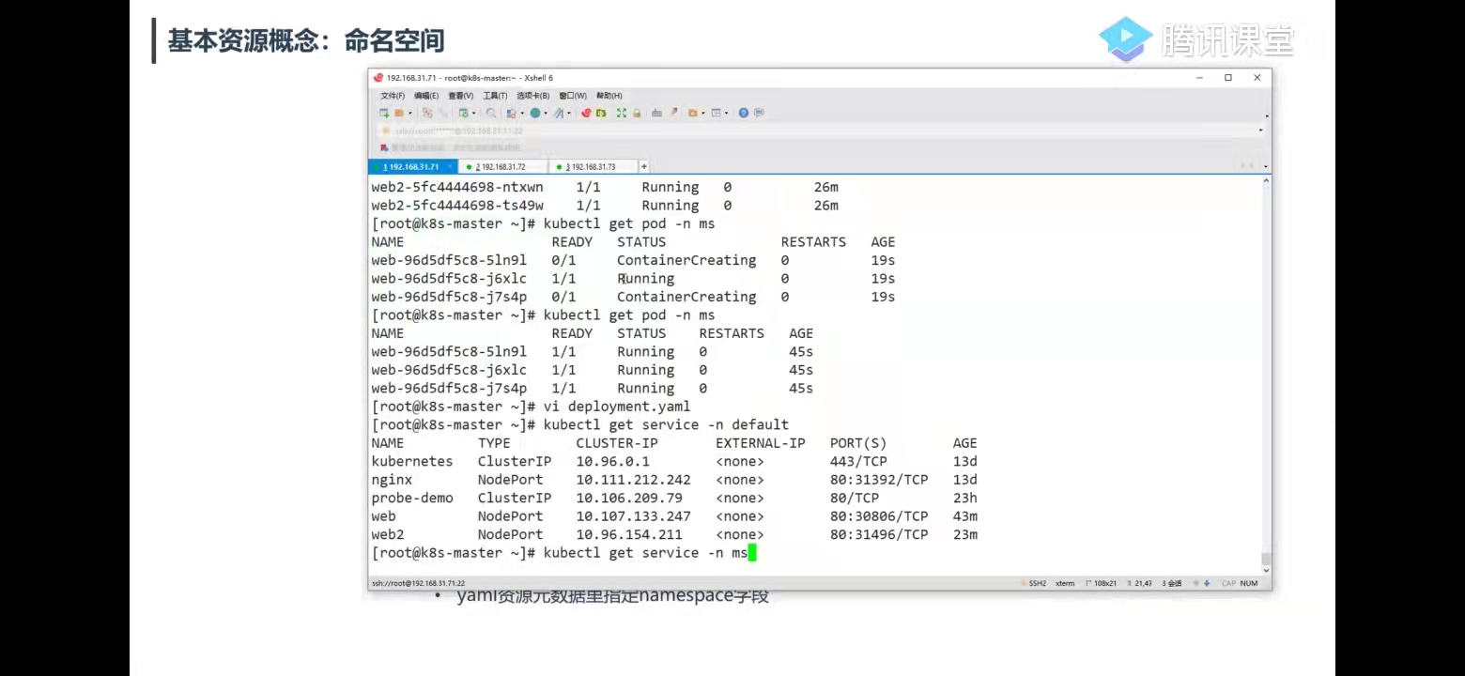Click the green globe Encoding icon
Screen dimensions: 1465x676
pos(535,113)
